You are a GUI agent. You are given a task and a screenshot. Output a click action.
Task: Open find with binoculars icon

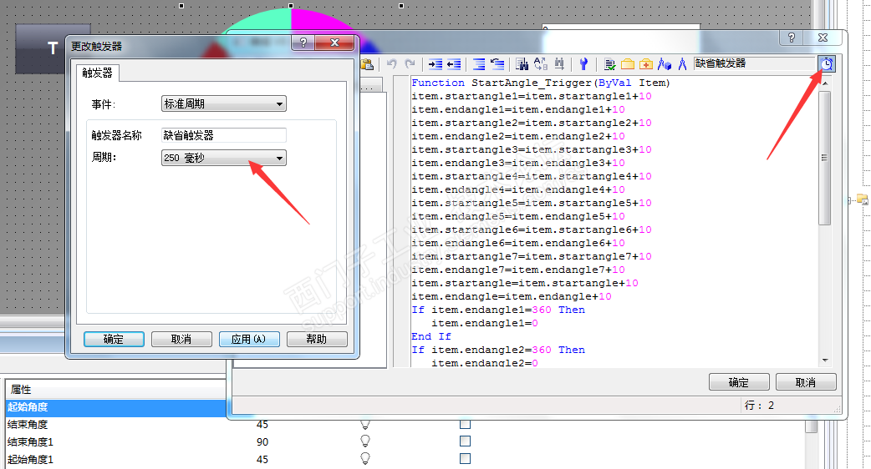coord(522,64)
